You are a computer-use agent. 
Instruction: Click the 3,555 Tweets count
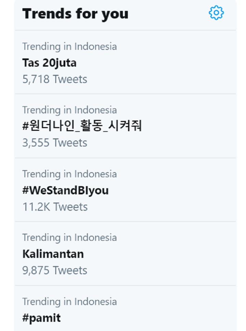[x=55, y=143]
